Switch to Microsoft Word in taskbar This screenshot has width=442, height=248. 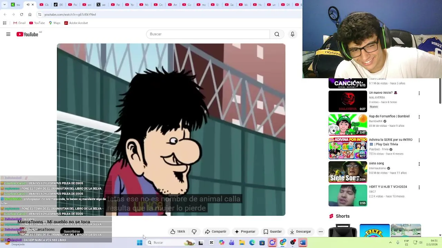(303, 242)
